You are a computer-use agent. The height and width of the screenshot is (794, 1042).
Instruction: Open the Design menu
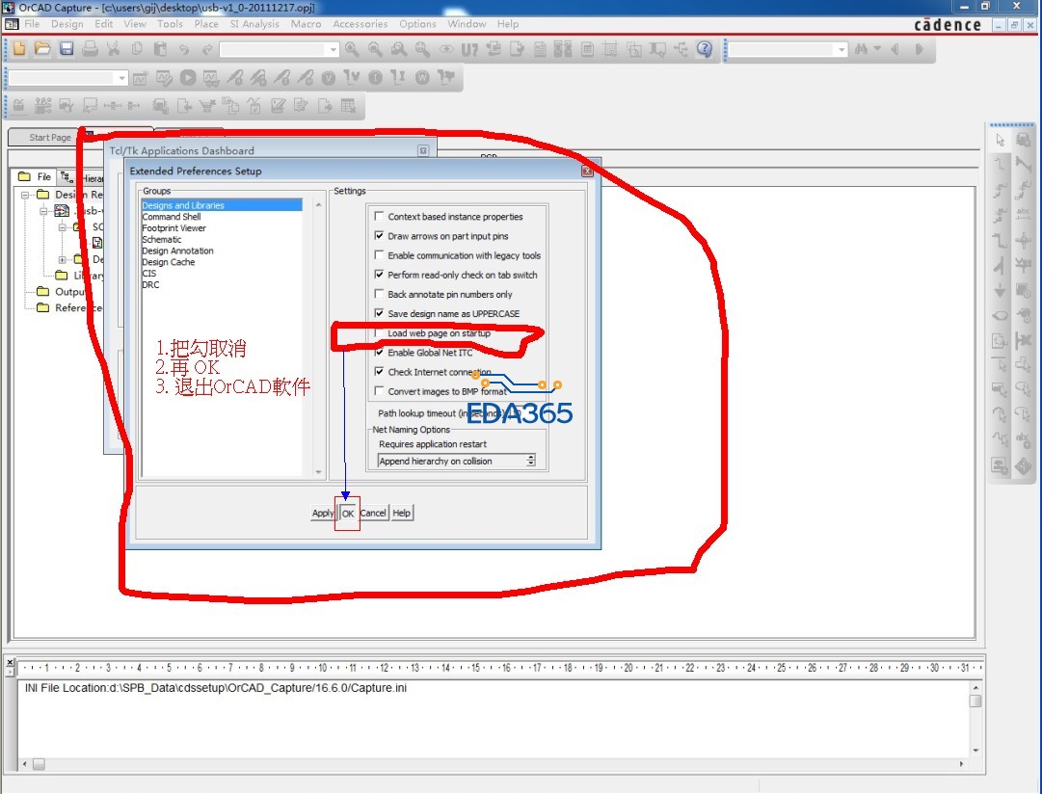point(67,24)
